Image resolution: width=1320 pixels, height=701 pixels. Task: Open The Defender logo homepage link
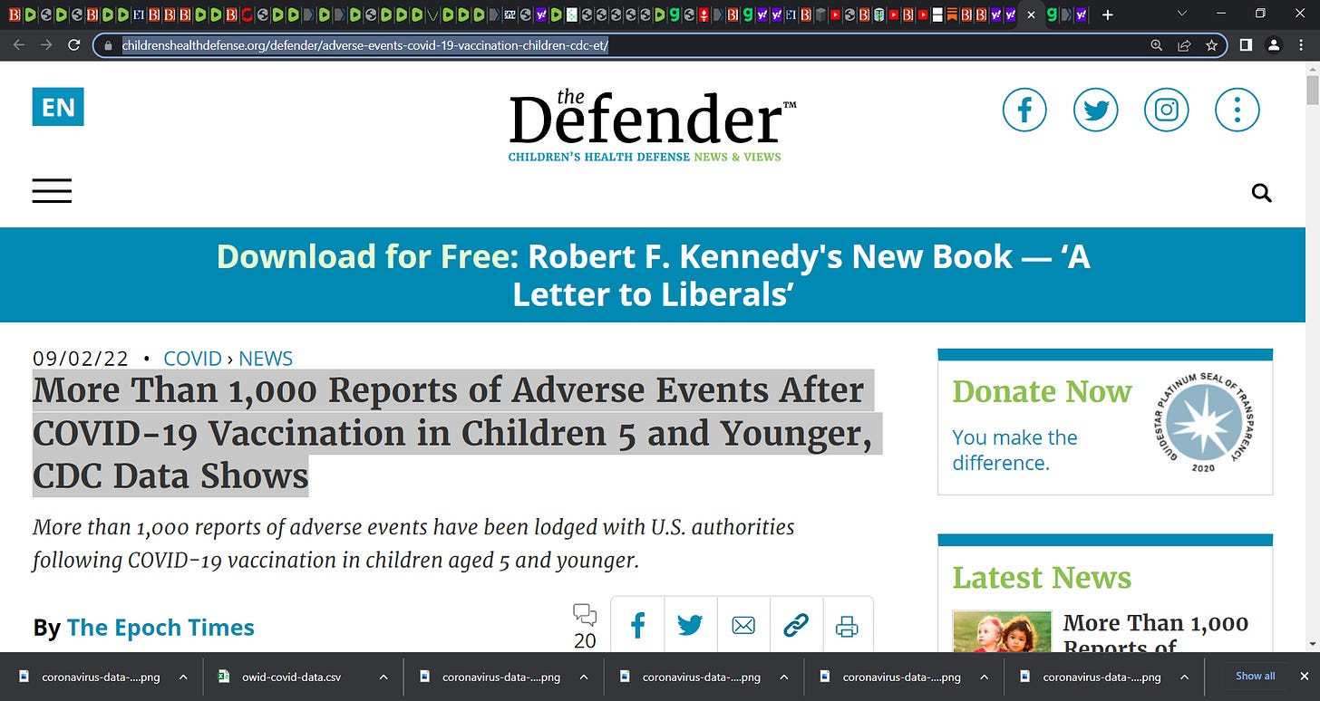[x=653, y=125]
